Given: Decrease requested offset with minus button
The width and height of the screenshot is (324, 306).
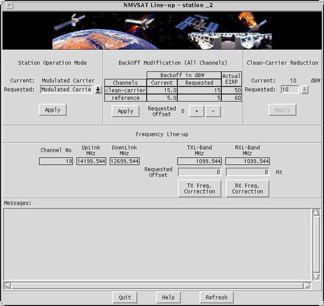Looking at the screenshot, I should tap(213, 111).
